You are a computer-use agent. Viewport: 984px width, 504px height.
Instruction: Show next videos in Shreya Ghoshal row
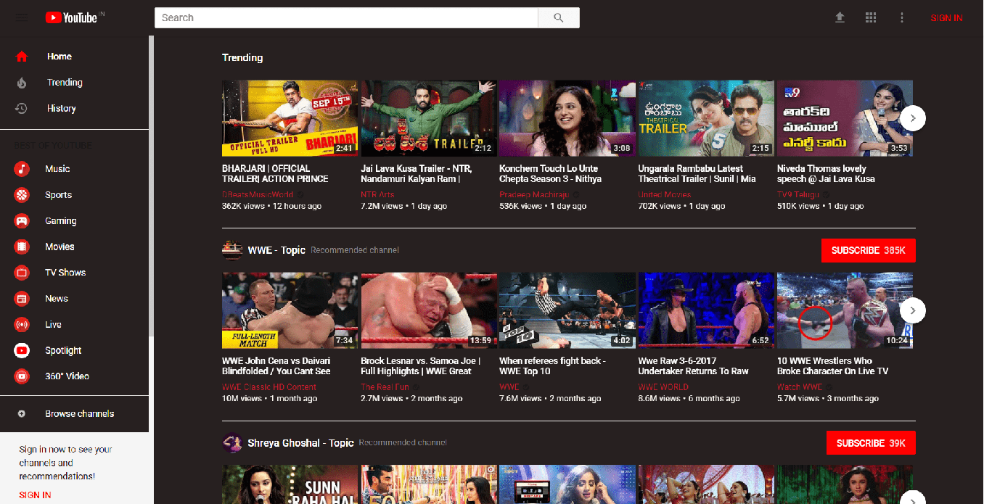[913, 498]
